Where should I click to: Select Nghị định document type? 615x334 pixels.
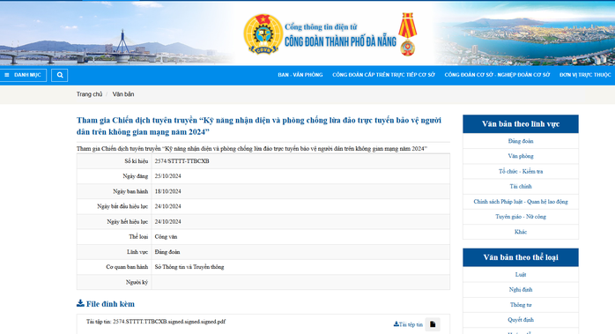tap(521, 290)
